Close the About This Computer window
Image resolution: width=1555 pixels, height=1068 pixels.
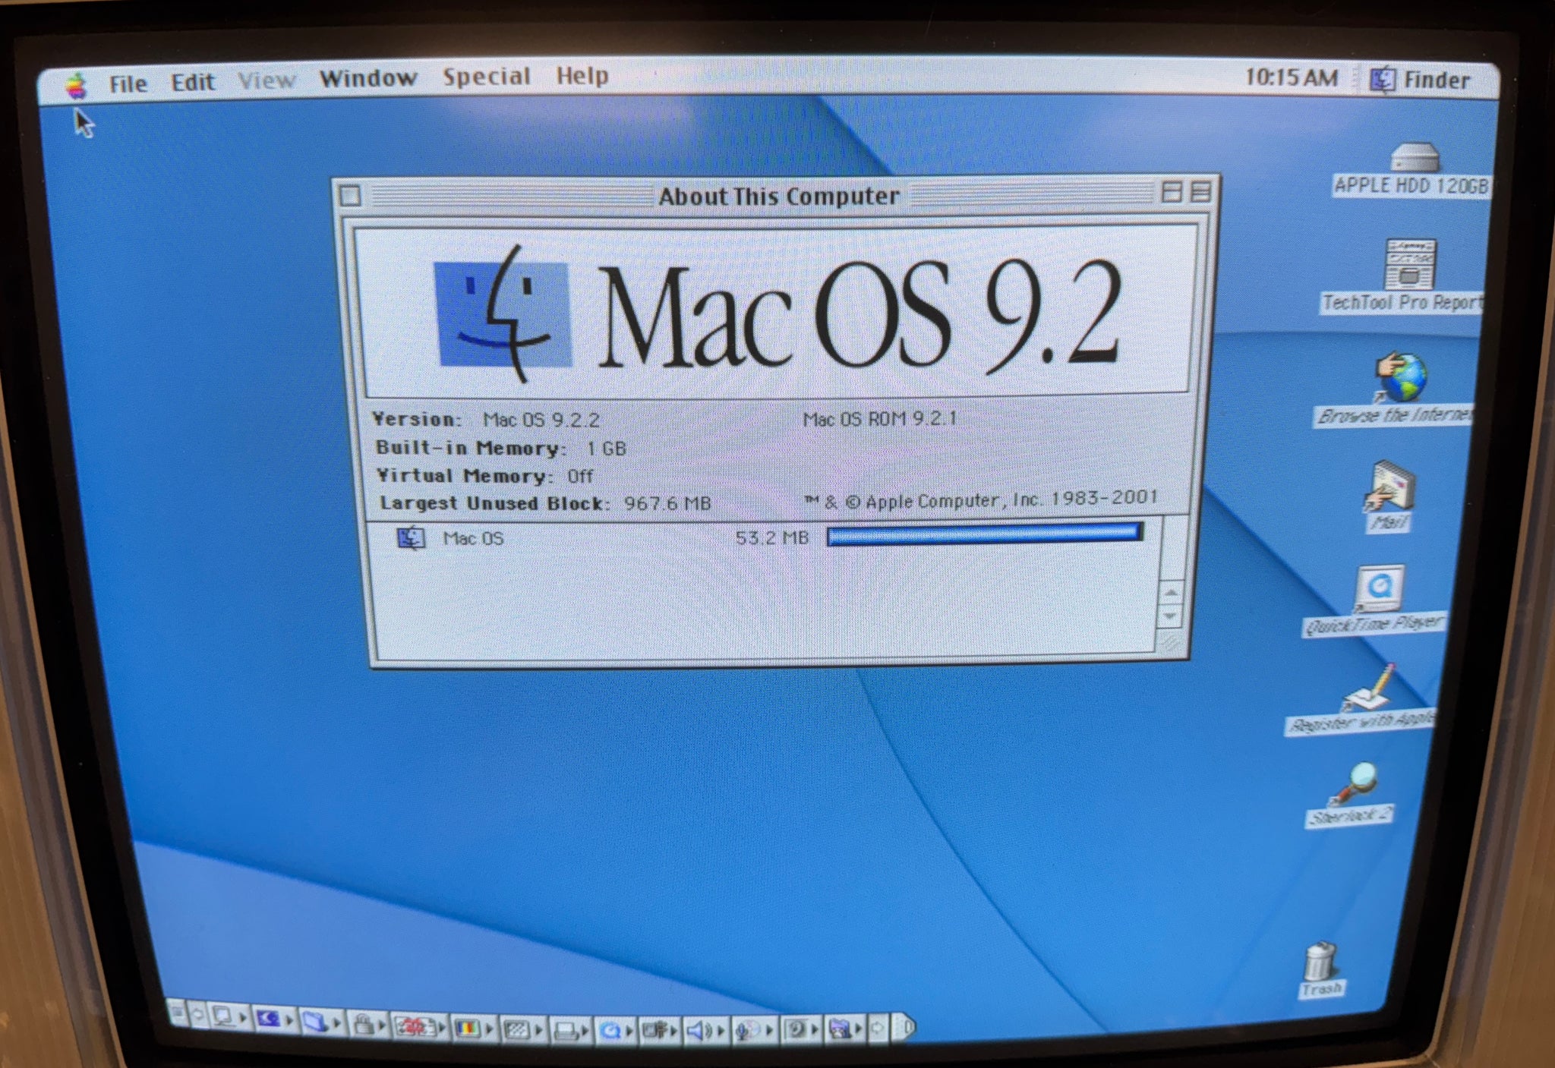[350, 196]
